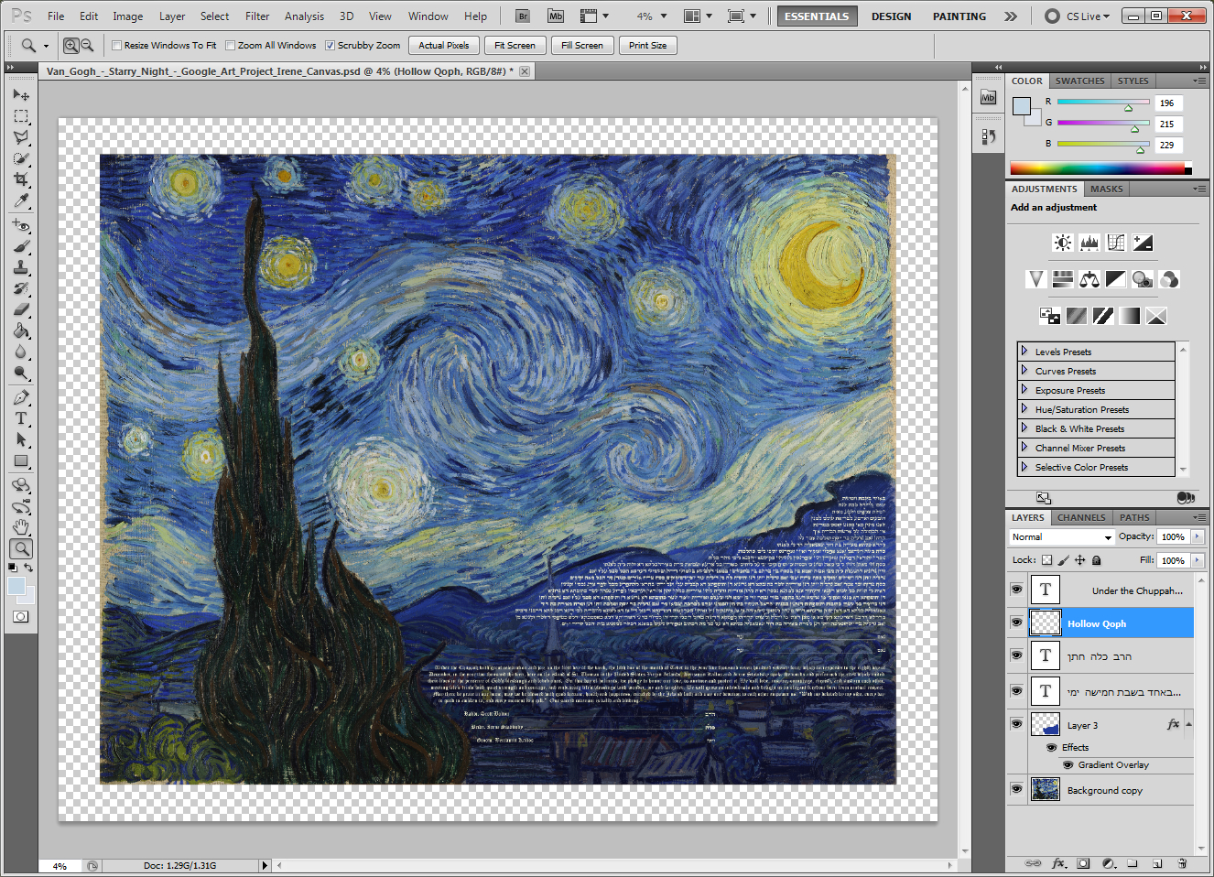
Task: Enable Resize Windows To Fit checkbox
Action: tap(116, 46)
